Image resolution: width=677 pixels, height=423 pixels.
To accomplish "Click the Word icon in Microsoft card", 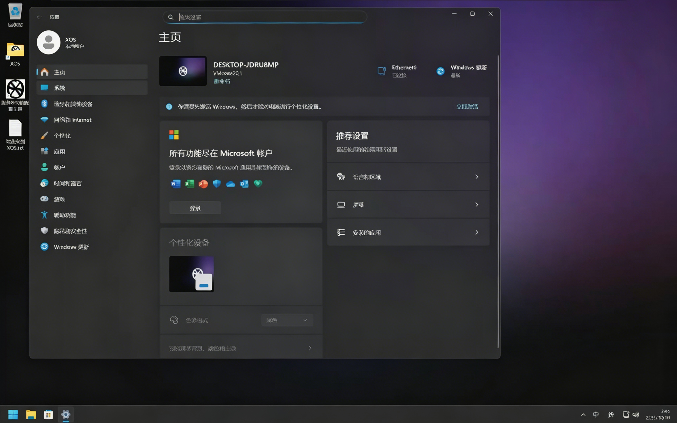I will (176, 184).
